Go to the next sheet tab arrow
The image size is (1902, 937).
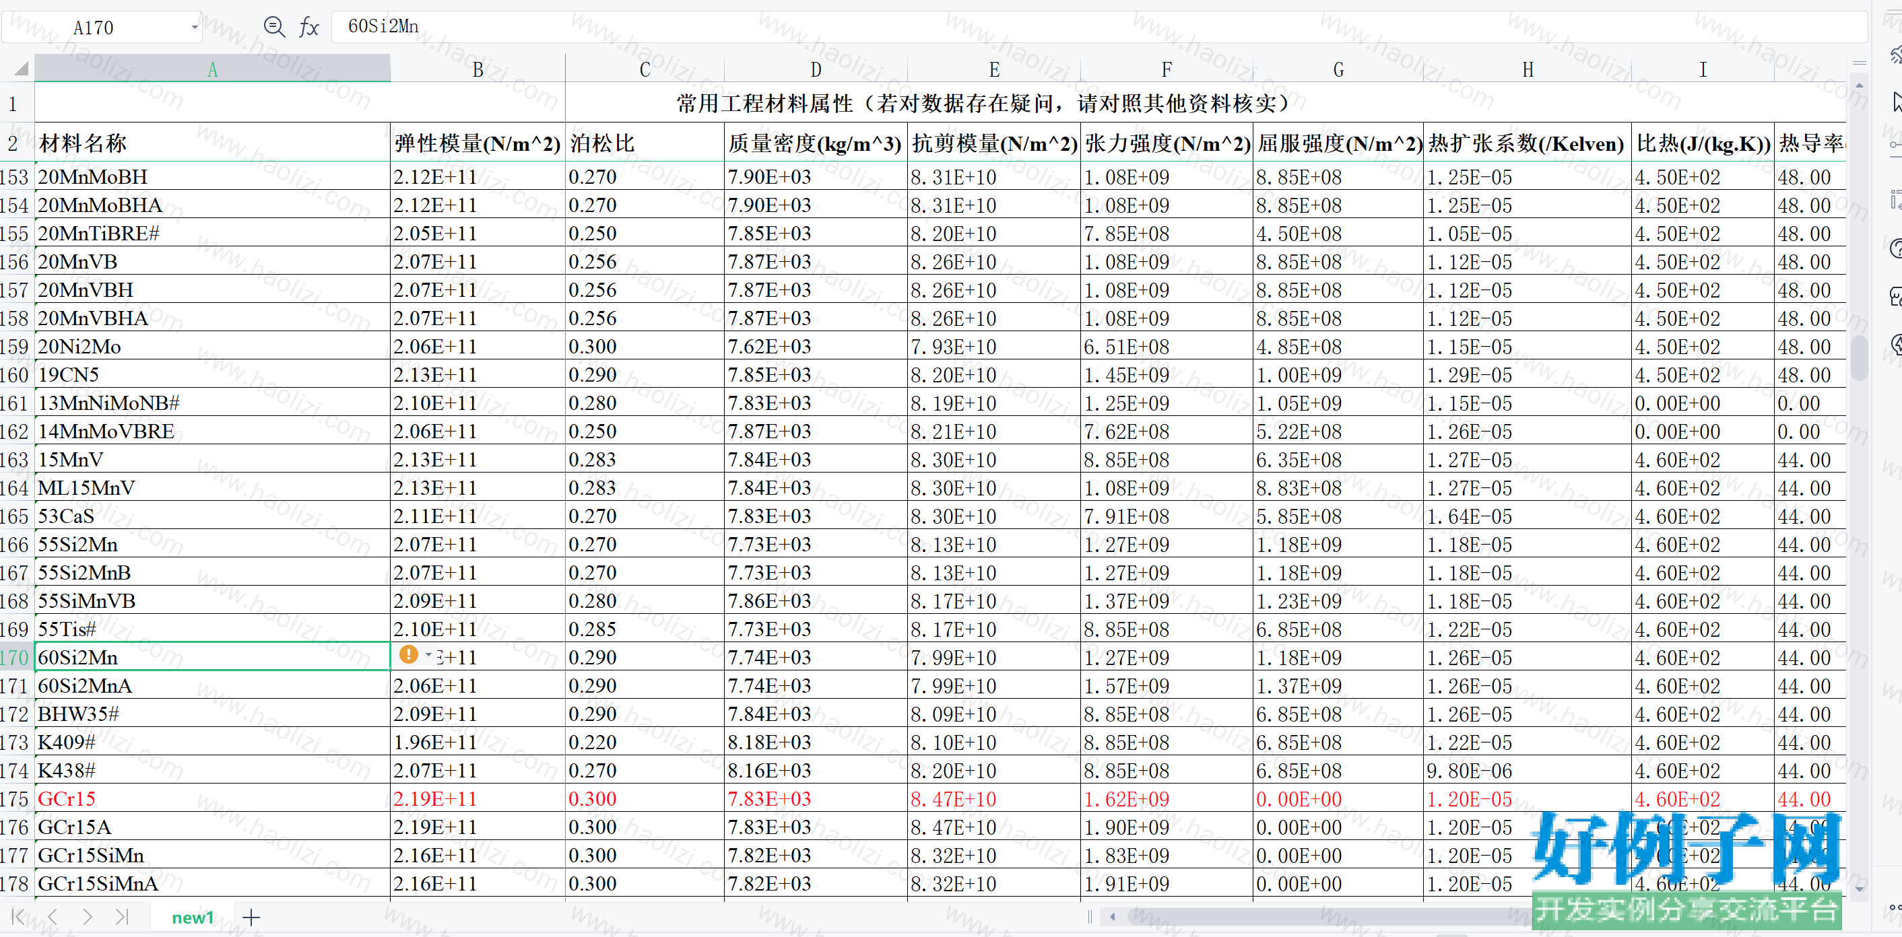[x=88, y=917]
